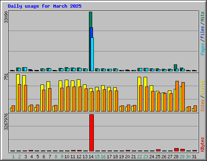Viewport: 207px width, 161px height.
Task: Select day 24 on the date axis
Action: click(x=152, y=157)
